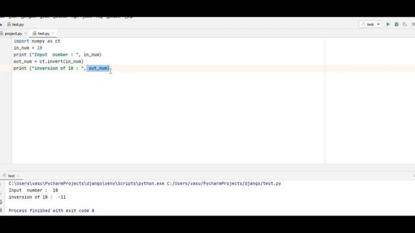The height and width of the screenshot is (233, 415).
Task: Click the highlighted out_num selection in editor
Action: tap(98, 69)
